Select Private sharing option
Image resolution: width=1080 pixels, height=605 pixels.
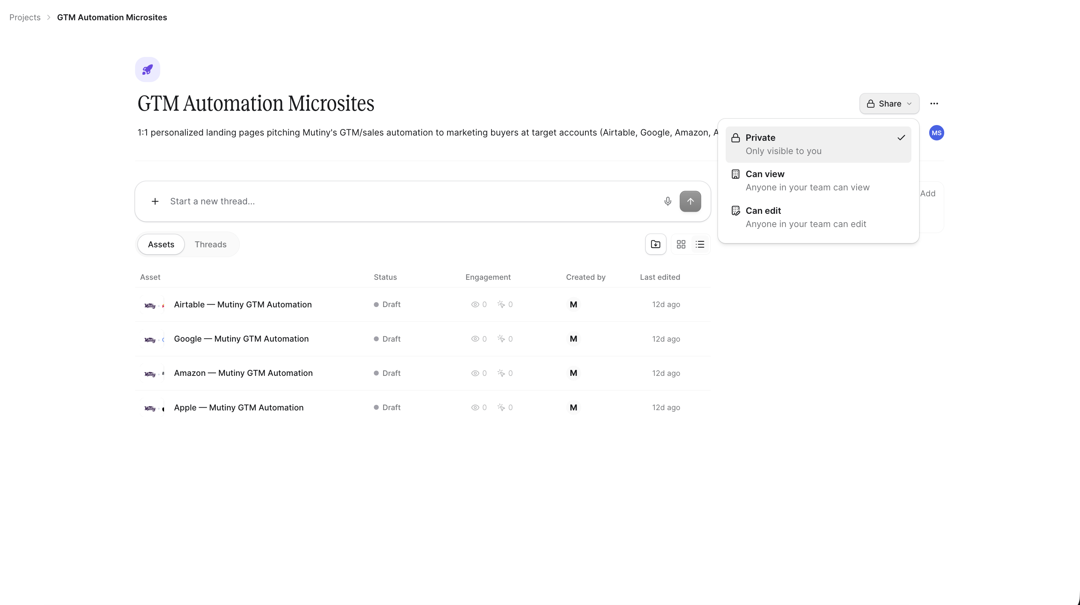819,144
